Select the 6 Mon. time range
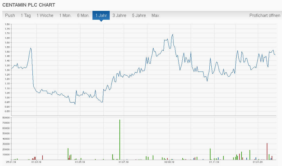Screen dimensions: 282x166 83,15
